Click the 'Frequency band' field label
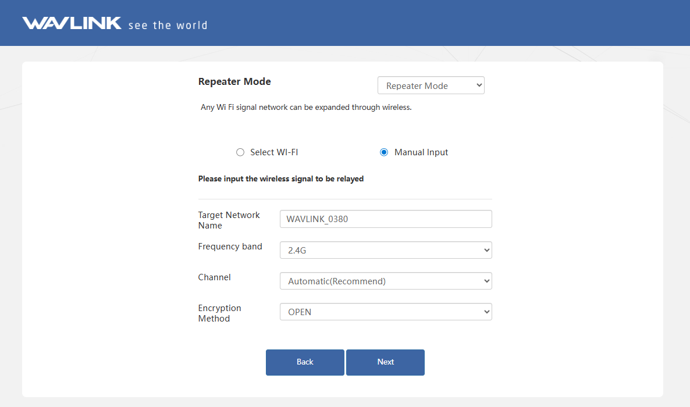The image size is (690, 407). tap(230, 247)
